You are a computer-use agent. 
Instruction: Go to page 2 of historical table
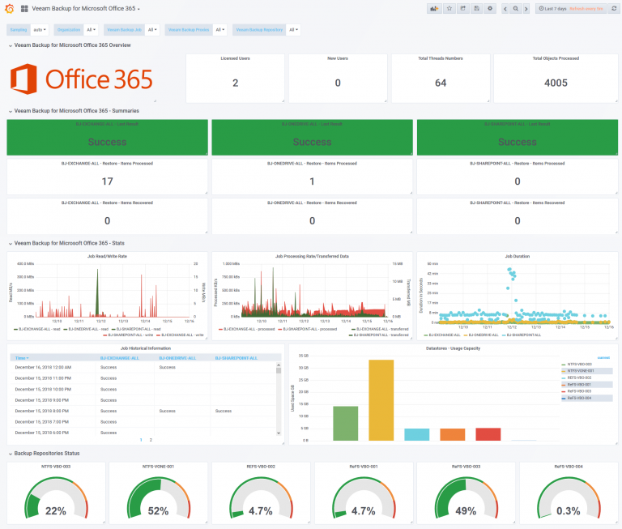click(151, 440)
